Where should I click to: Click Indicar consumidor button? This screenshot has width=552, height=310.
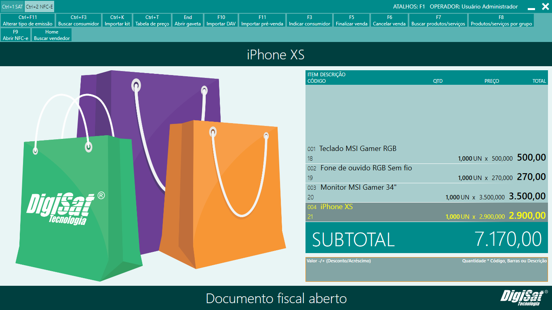[x=310, y=21]
